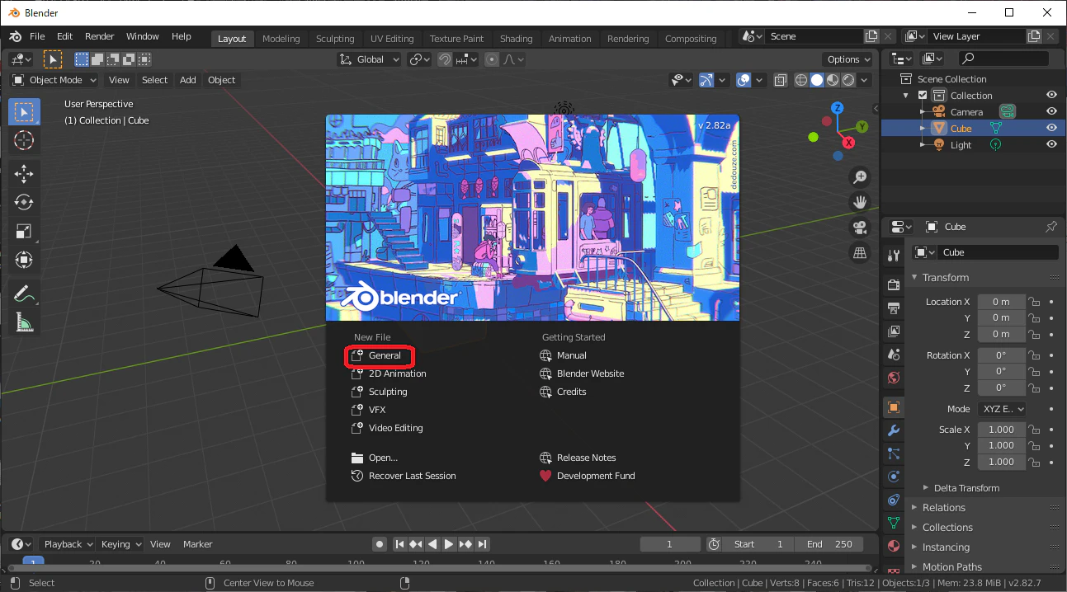Image resolution: width=1067 pixels, height=592 pixels.
Task: Open the rotation Mode XYZ Euler dropdown
Action: tap(1002, 409)
